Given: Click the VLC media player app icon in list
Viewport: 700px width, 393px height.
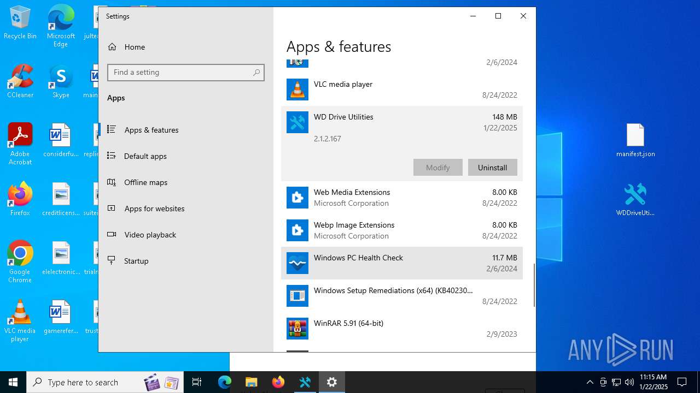Looking at the screenshot, I should 297,90.
